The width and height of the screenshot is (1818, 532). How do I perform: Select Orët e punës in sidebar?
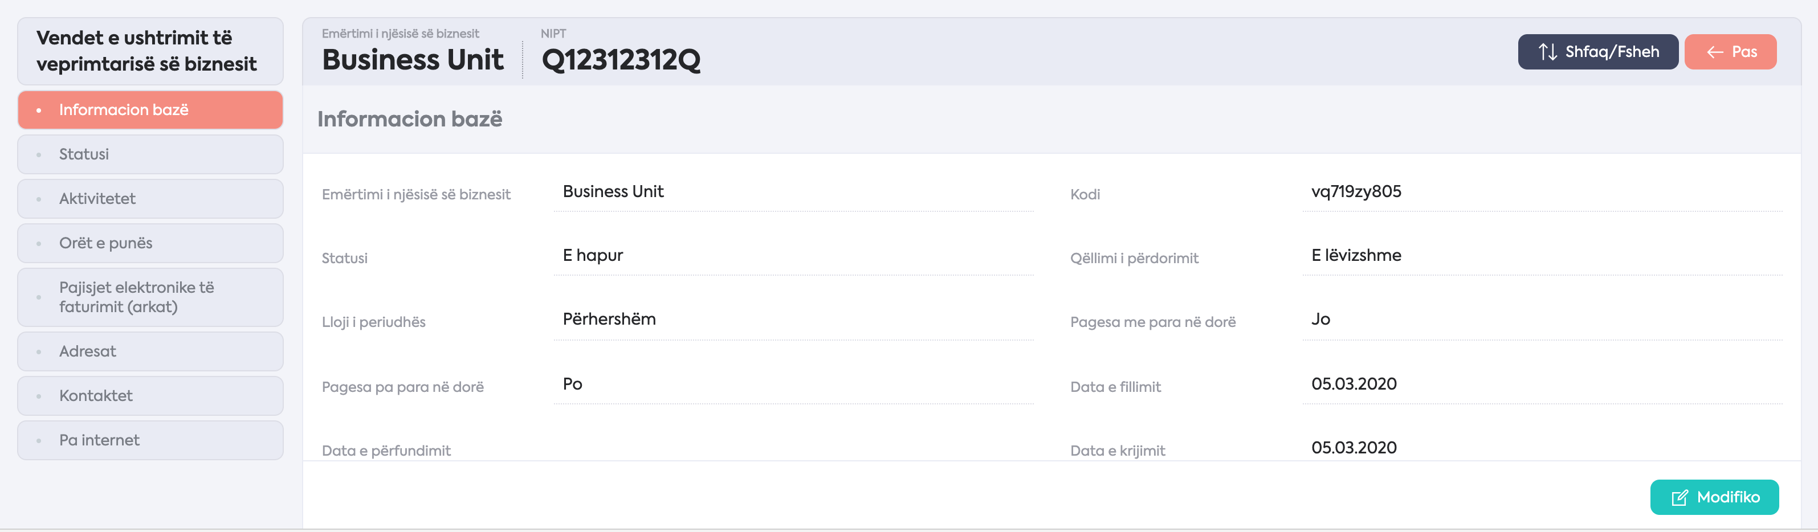point(150,243)
